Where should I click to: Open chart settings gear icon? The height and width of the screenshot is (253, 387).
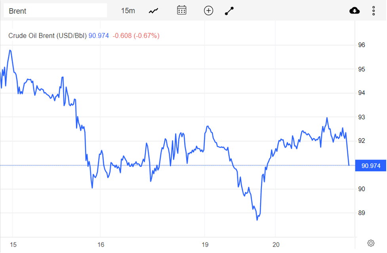tap(371, 243)
